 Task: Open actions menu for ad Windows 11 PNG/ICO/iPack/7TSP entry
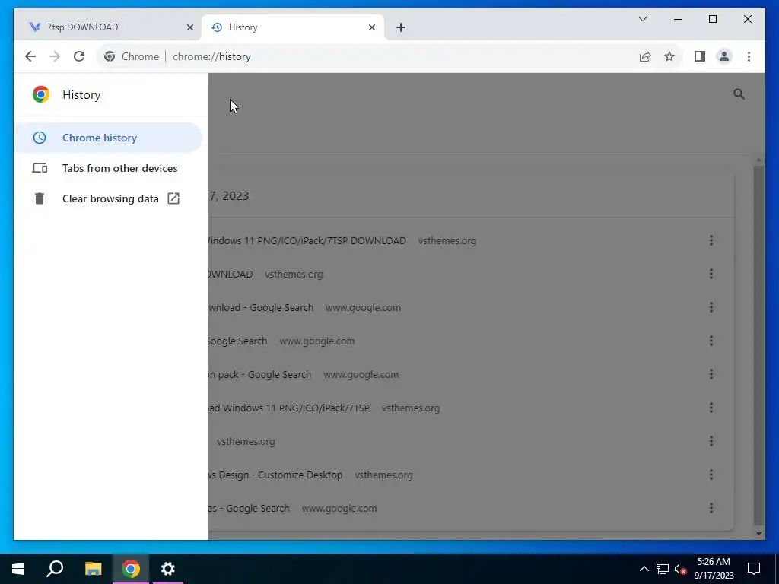click(x=711, y=408)
